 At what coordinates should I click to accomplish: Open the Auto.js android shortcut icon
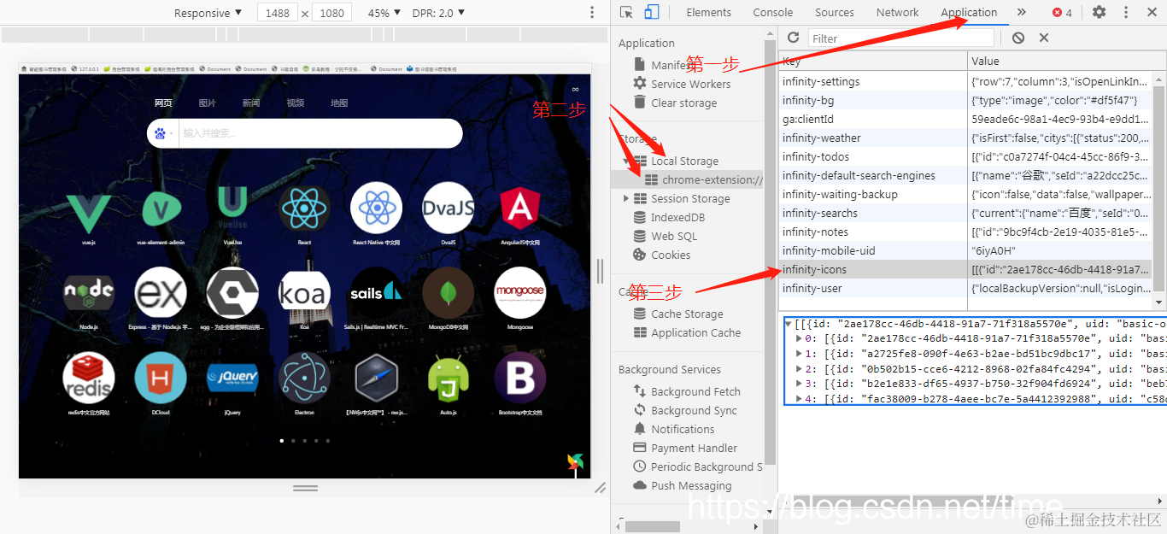coord(449,378)
